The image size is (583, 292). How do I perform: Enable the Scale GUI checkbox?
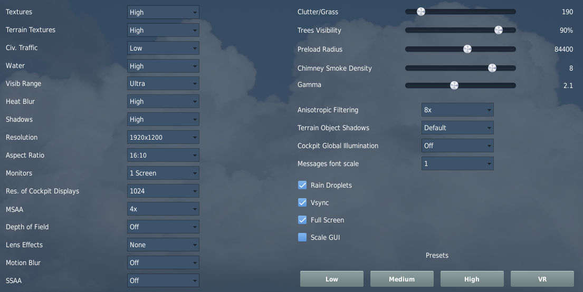click(302, 237)
